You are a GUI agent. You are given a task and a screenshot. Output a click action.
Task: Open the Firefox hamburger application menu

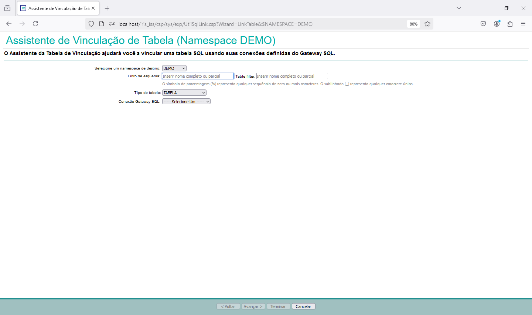coord(523,24)
